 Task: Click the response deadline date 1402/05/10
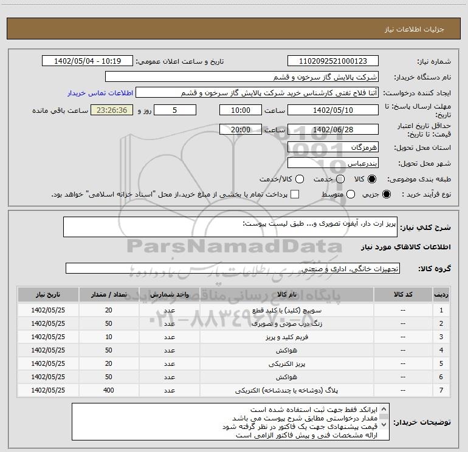pos(333,110)
